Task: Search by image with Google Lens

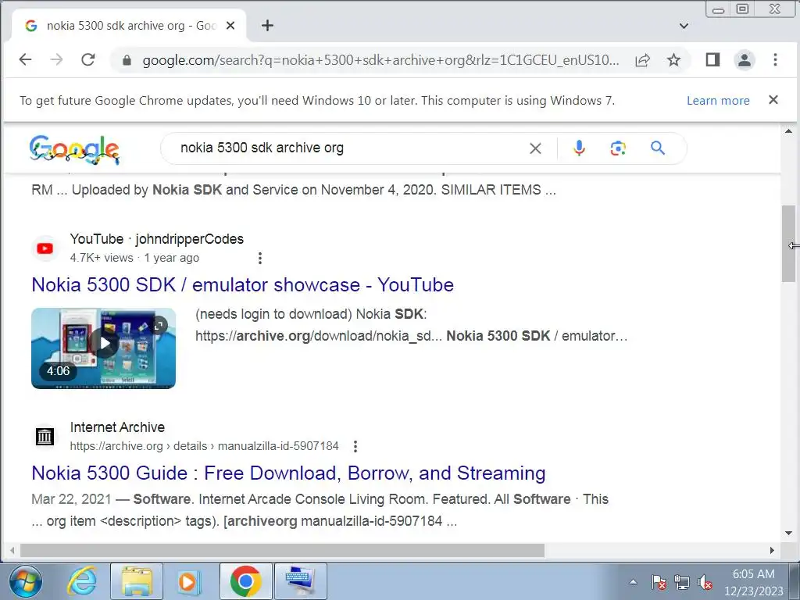Action: click(618, 148)
